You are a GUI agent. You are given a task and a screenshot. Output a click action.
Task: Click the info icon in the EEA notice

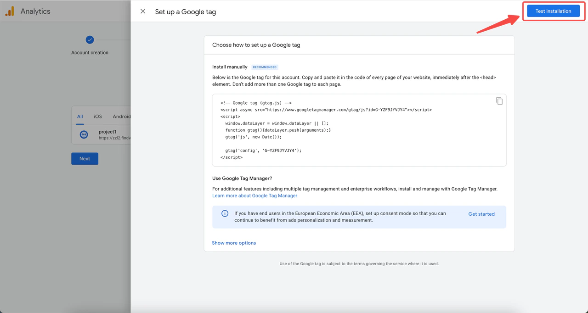pos(225,214)
